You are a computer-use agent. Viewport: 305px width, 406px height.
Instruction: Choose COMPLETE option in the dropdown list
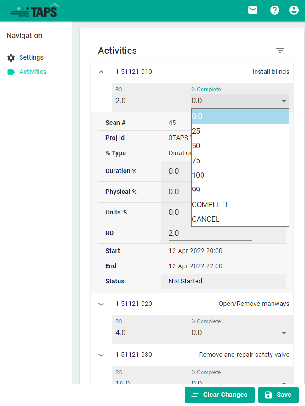(x=240, y=204)
